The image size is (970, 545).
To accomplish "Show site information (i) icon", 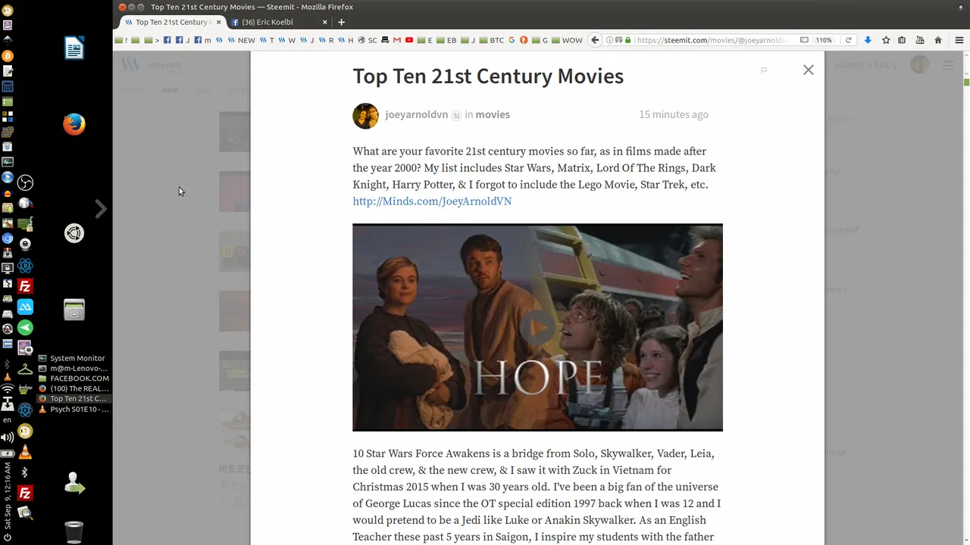I will (x=611, y=40).
